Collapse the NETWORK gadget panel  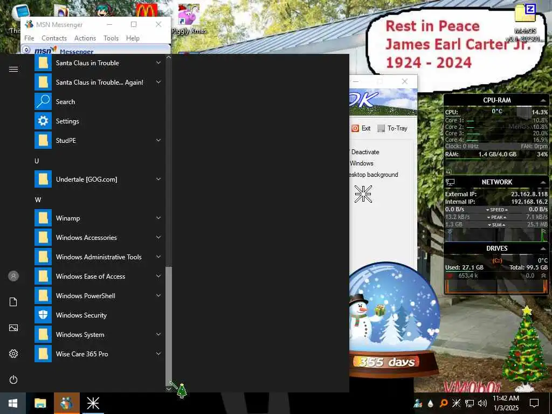click(543, 182)
